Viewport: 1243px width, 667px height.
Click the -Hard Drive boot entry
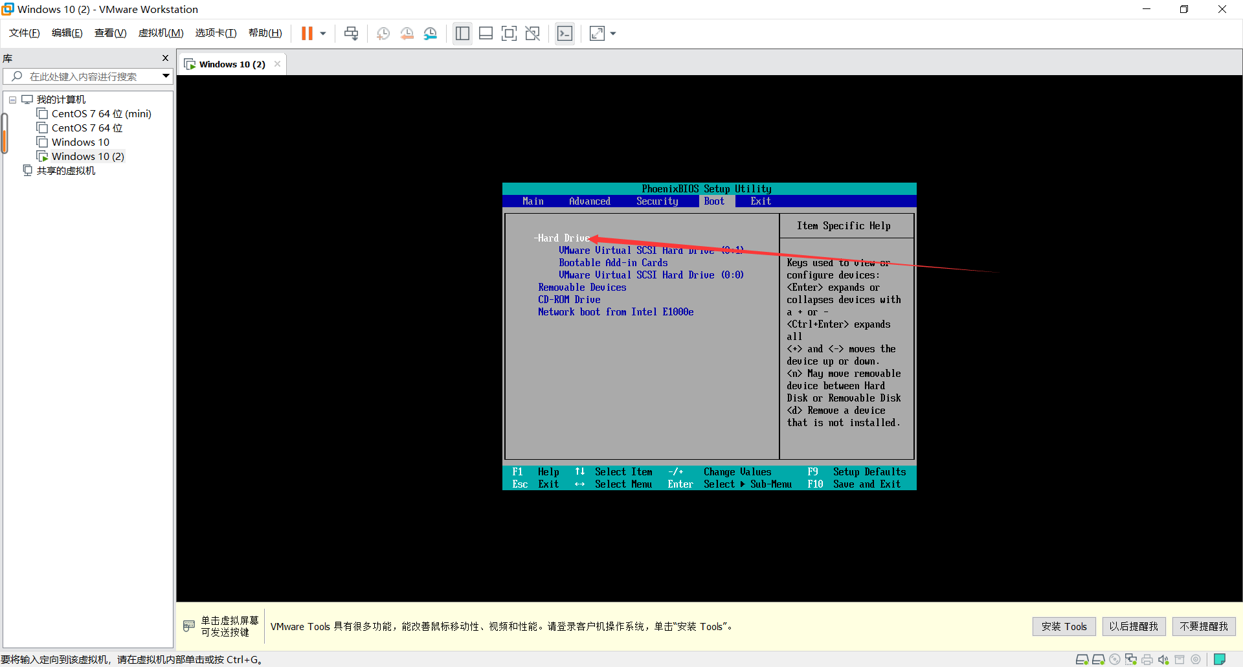tap(561, 238)
